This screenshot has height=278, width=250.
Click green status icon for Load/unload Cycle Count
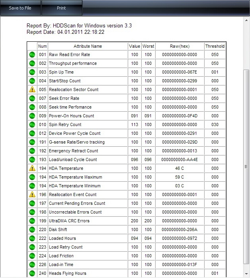point(32,159)
